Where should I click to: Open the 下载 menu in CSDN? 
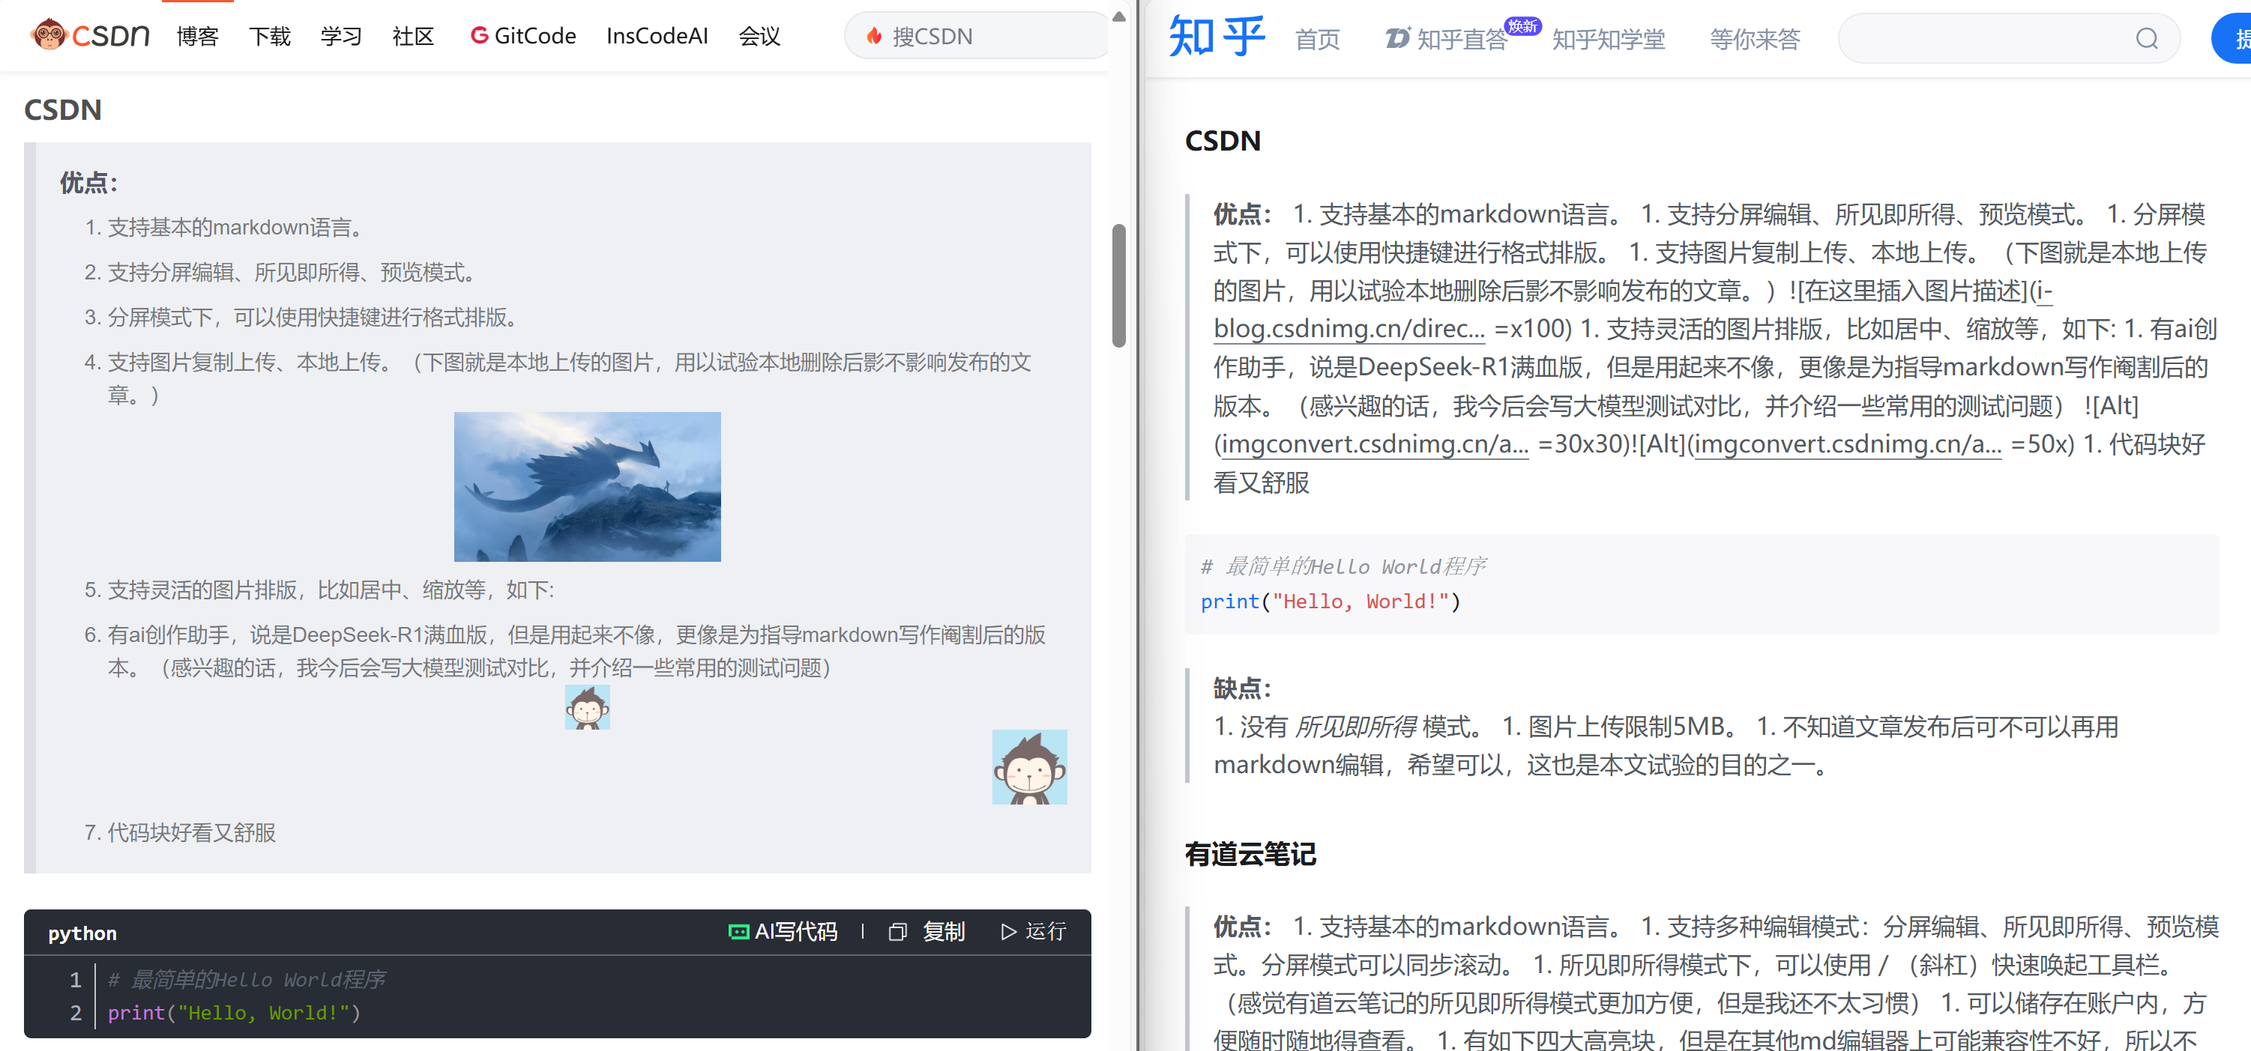tap(270, 37)
